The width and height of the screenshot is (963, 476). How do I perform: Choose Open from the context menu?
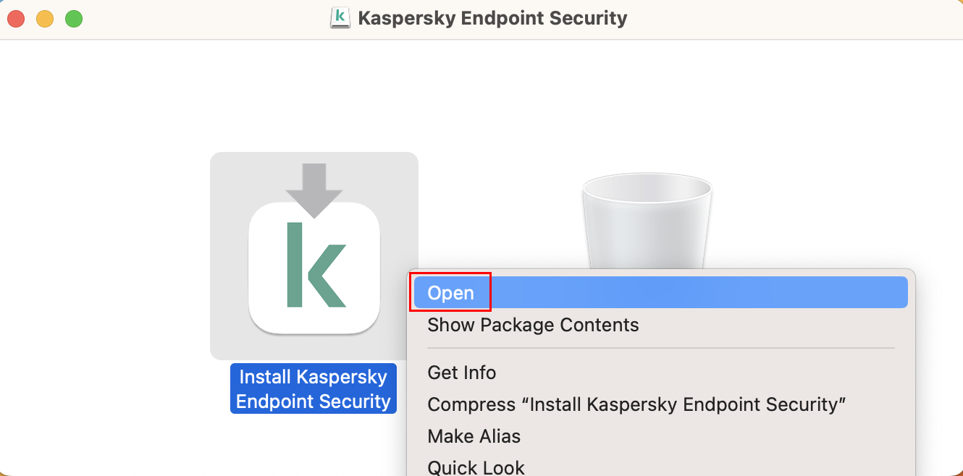(x=450, y=292)
